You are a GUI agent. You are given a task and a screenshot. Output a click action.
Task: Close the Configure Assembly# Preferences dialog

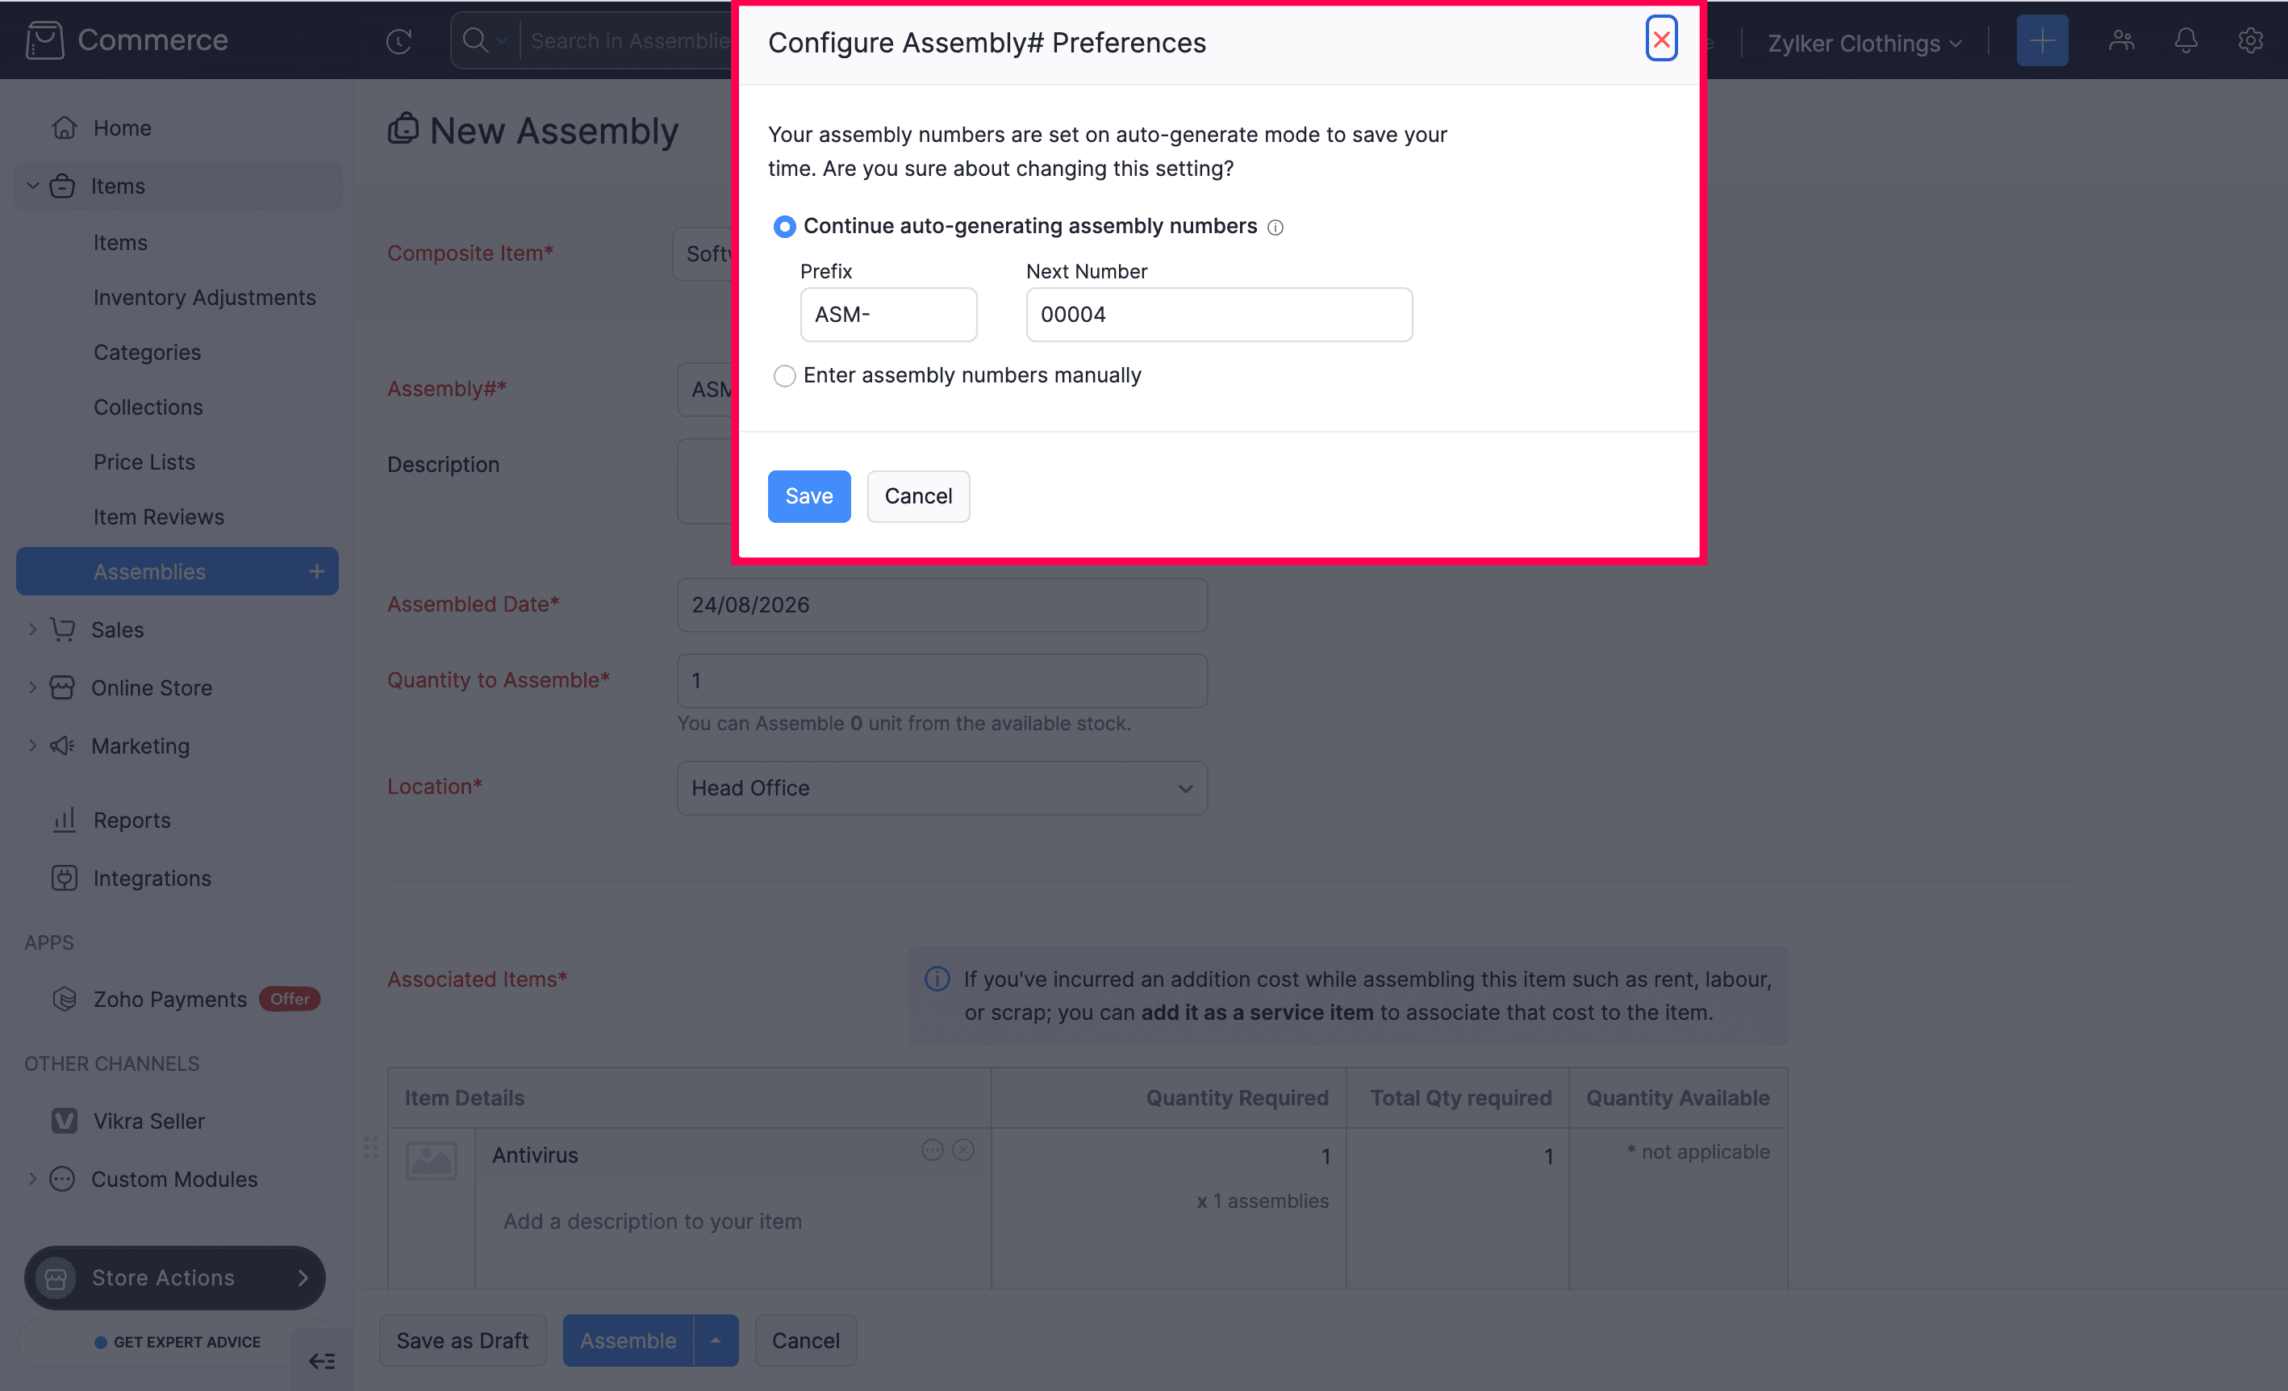tap(1660, 40)
